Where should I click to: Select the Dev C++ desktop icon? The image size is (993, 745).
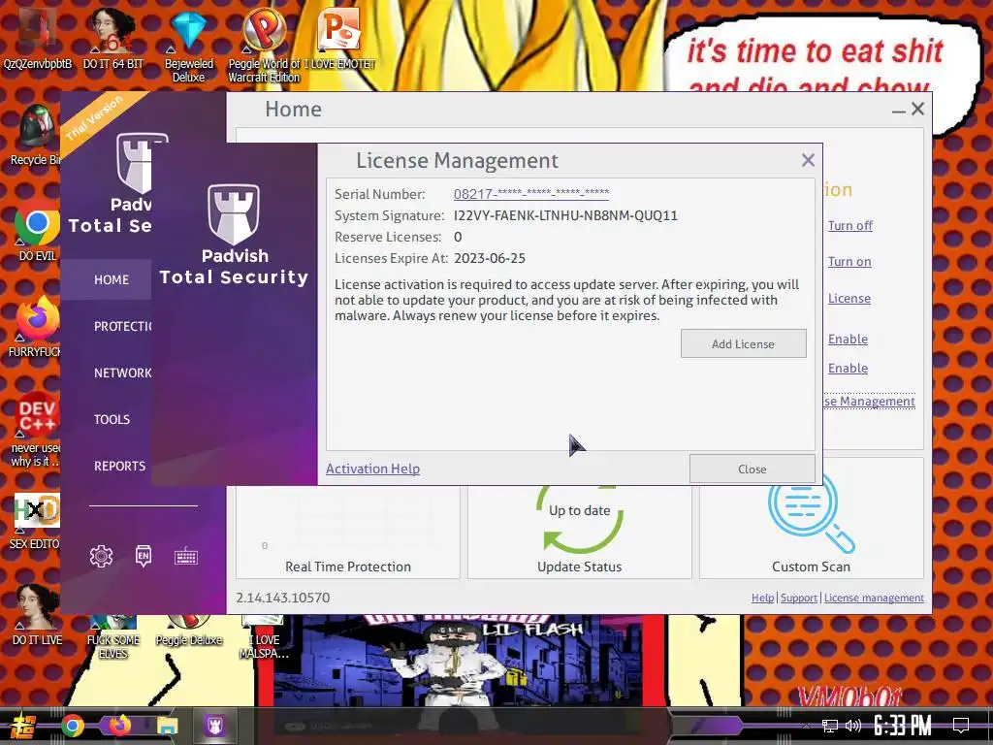click(36, 429)
